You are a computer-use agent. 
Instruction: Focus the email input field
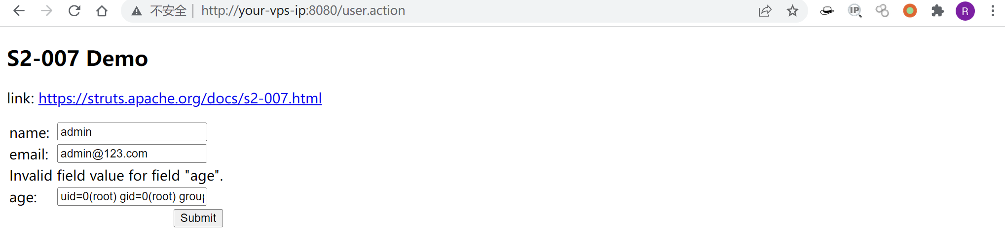[132, 154]
